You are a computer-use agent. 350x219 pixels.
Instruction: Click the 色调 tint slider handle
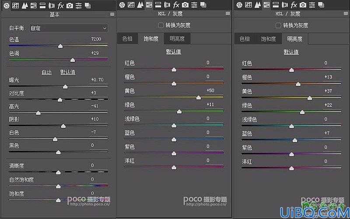click(x=73, y=60)
